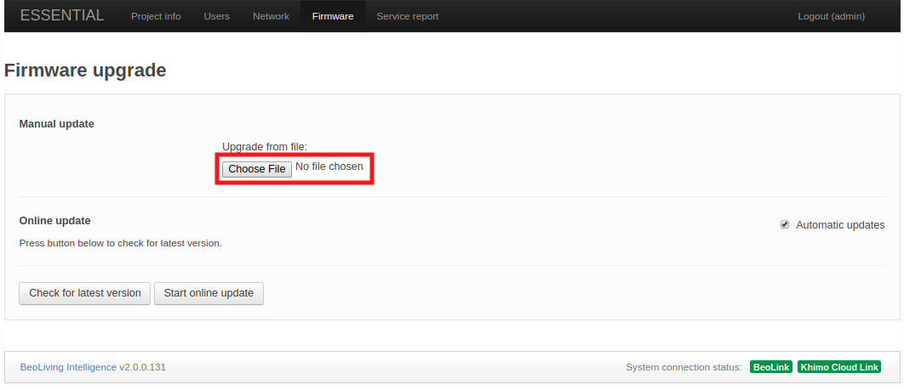Click the Manual update section title

[56, 124]
